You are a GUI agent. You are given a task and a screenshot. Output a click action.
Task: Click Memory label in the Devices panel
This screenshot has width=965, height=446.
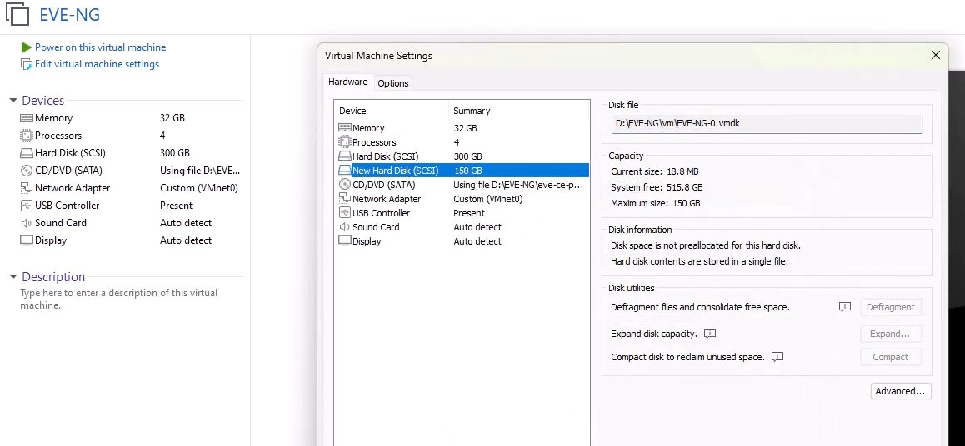[53, 118]
